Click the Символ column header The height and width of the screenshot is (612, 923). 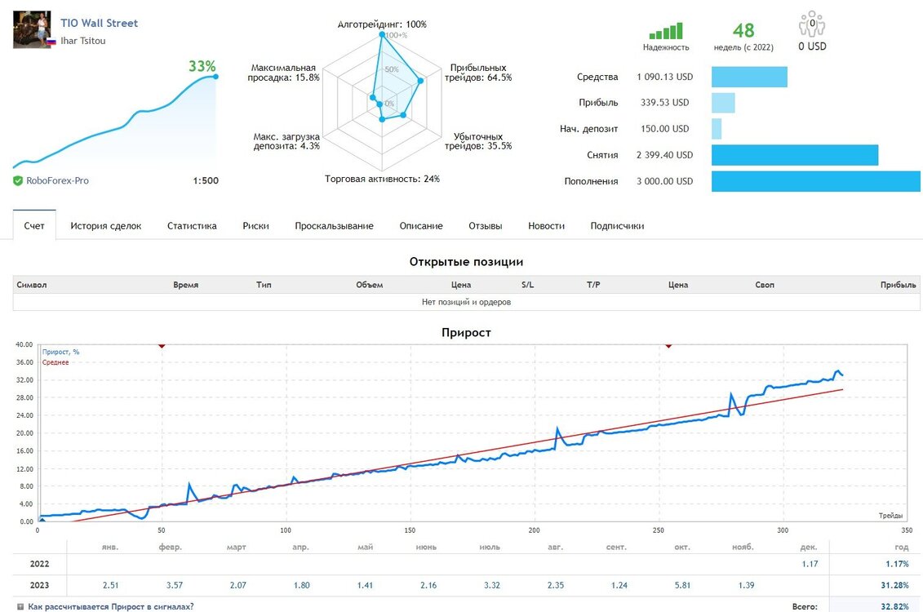pos(32,285)
